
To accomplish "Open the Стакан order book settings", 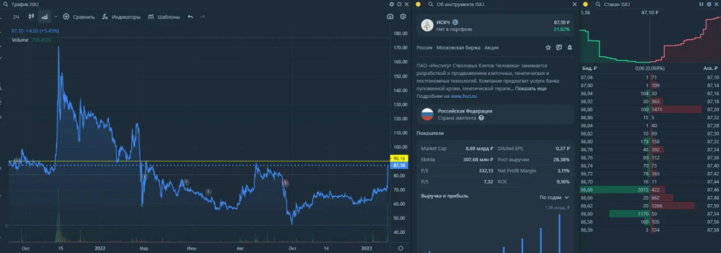I will point(708,4).
